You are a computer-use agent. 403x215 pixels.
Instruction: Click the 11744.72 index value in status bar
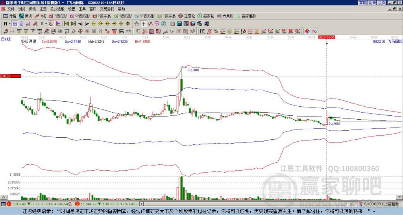[88, 204]
